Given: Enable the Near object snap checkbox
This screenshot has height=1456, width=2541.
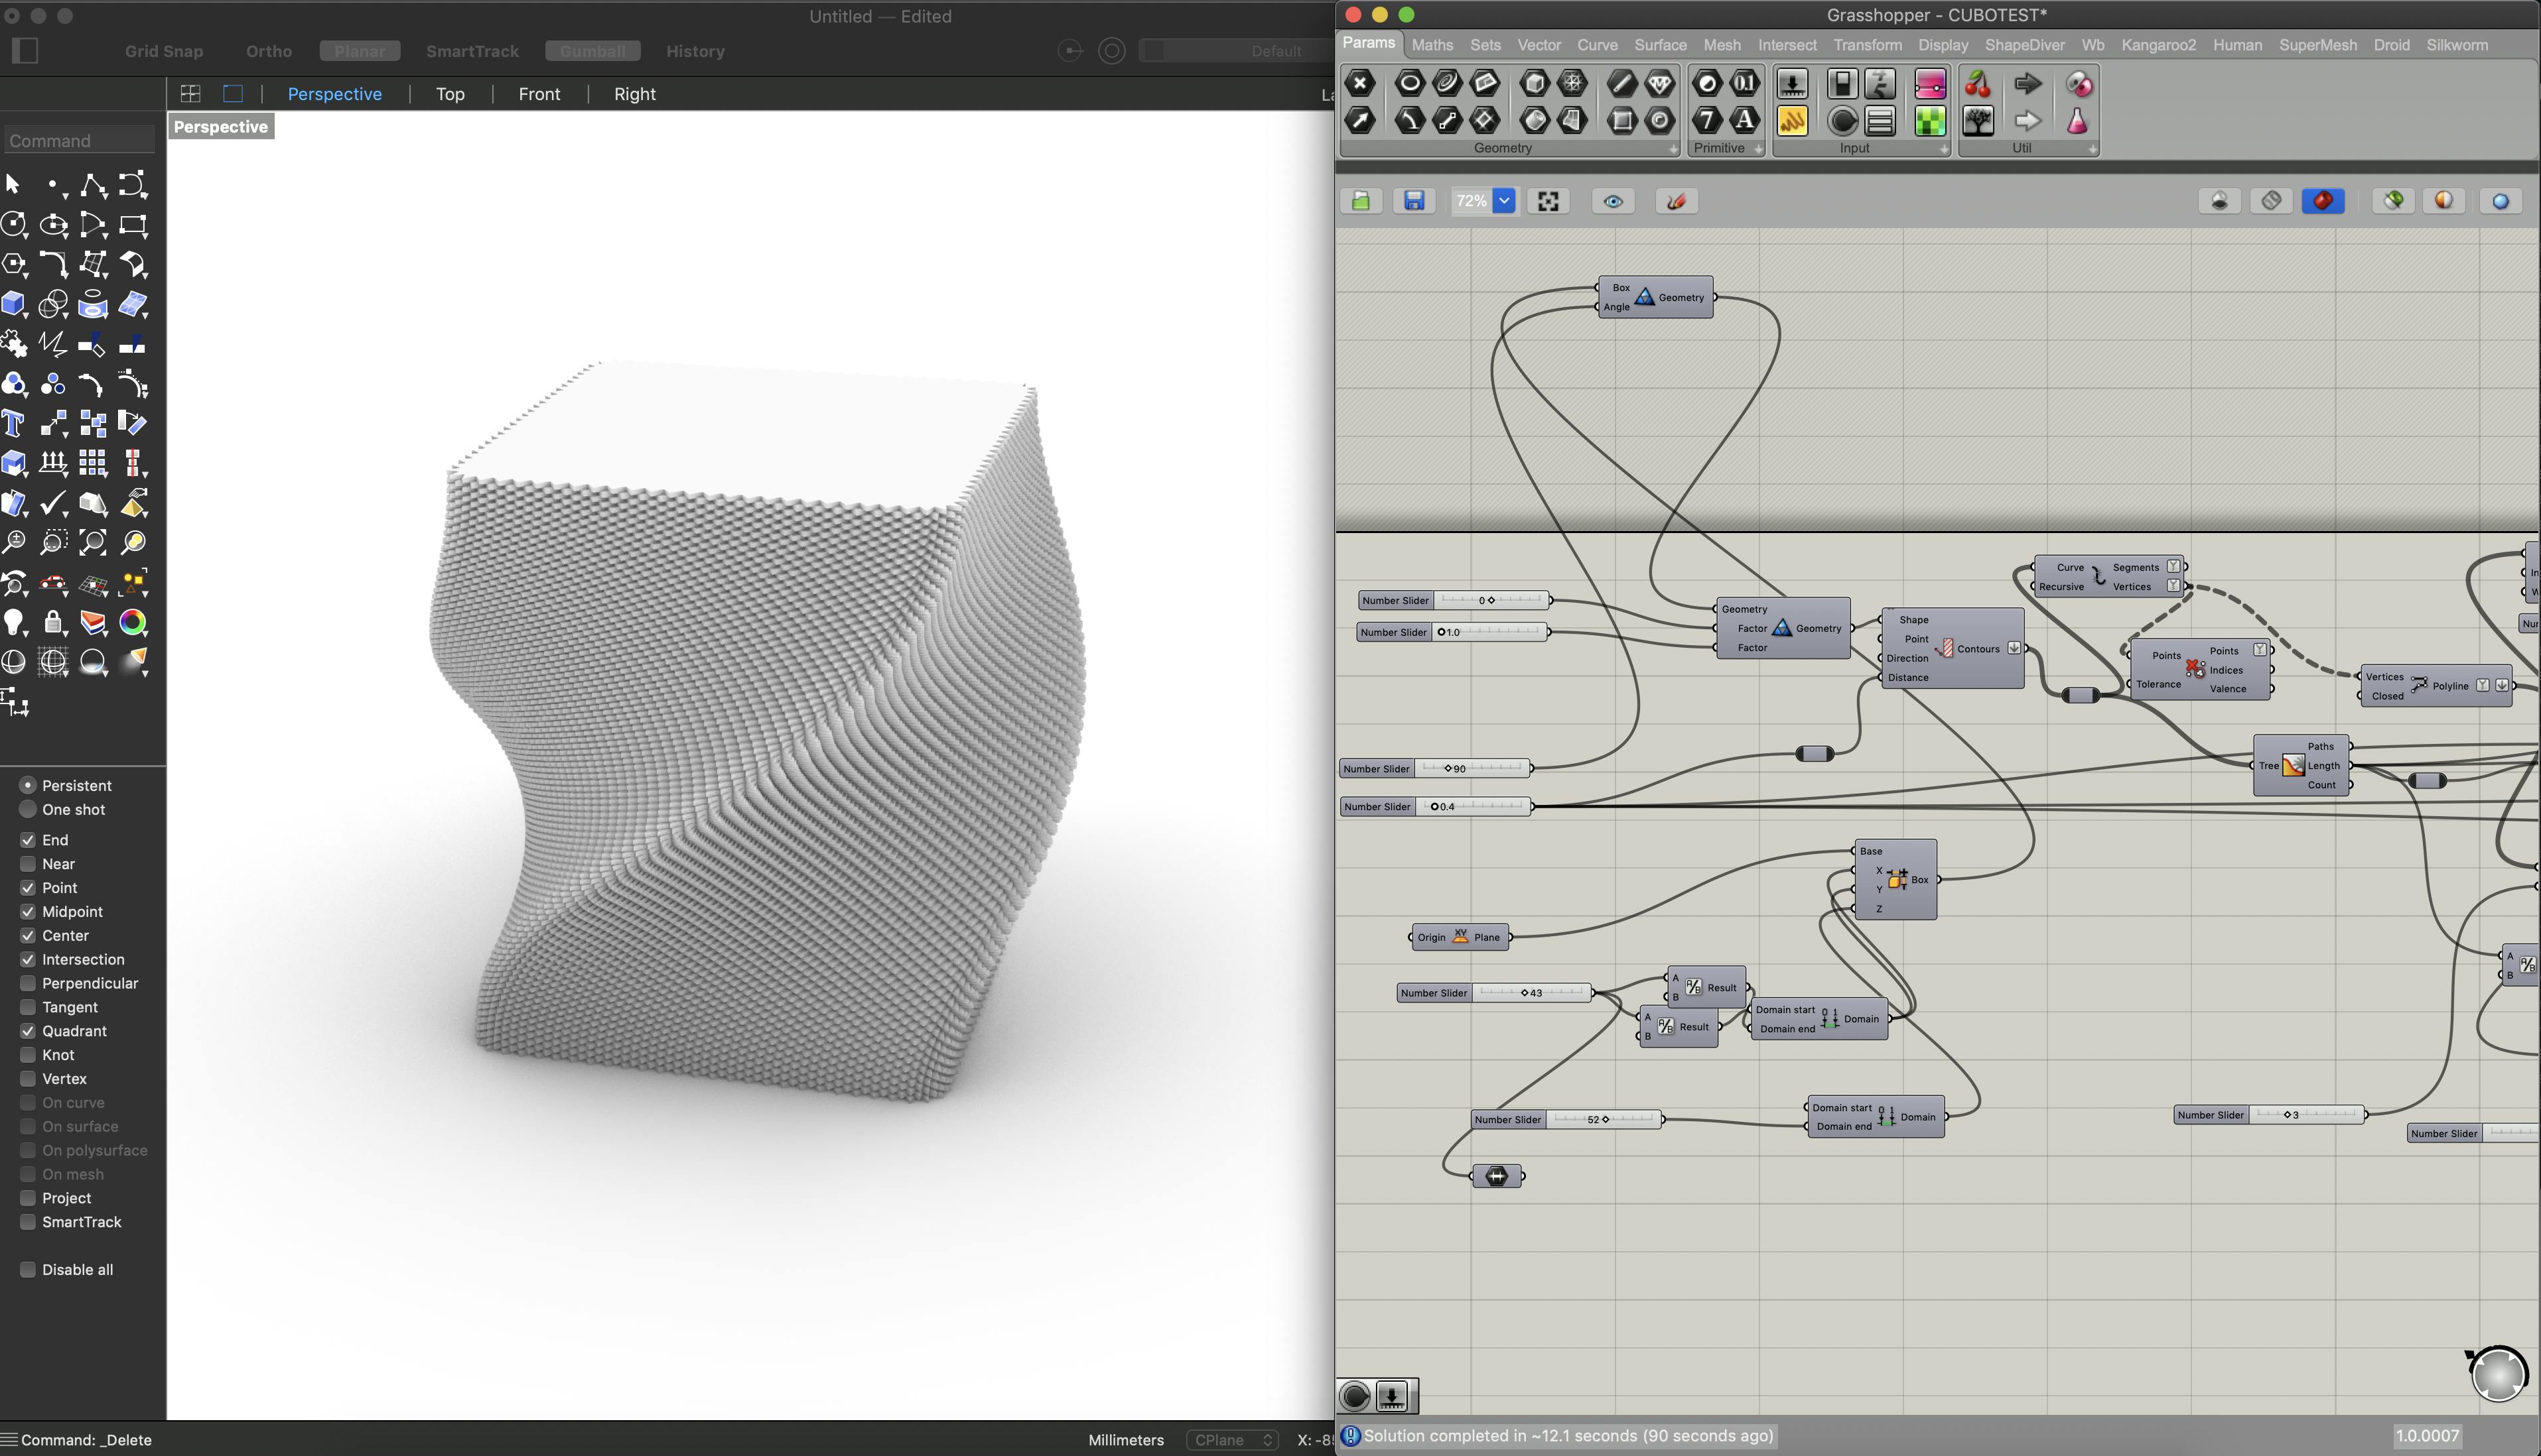Looking at the screenshot, I should (28, 864).
